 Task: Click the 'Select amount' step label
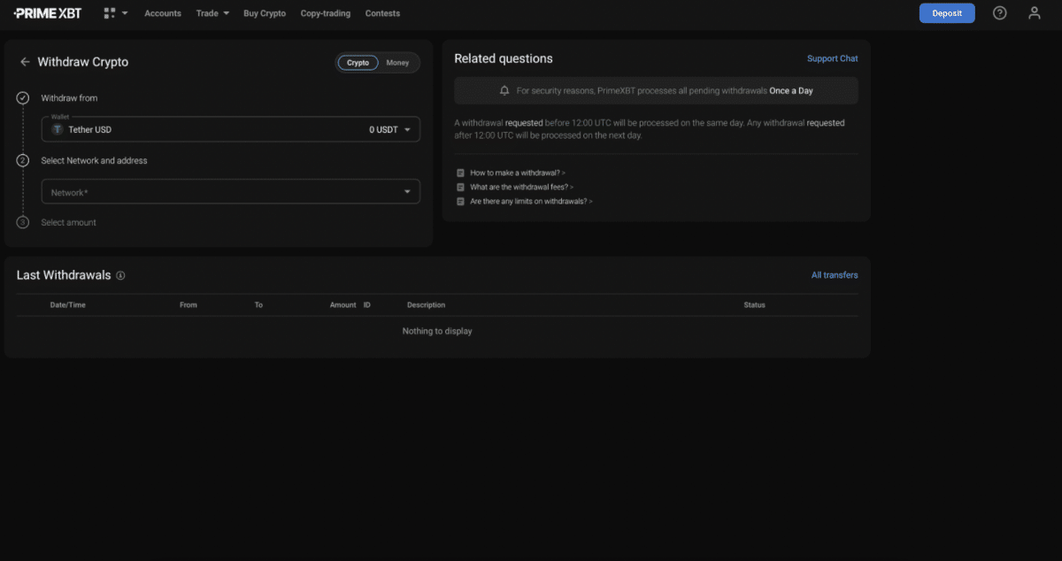click(x=69, y=223)
